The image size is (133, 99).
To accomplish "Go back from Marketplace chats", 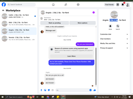I will (x=3, y=10).
